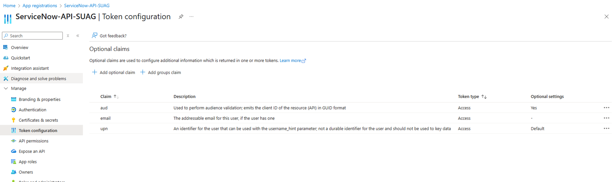Launch the Integration assistant
The image size is (615, 182).
tap(30, 68)
